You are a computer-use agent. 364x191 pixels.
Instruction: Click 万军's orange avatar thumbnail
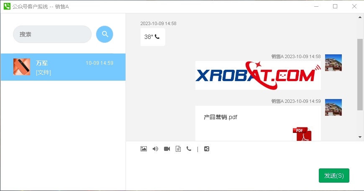pos(22,67)
